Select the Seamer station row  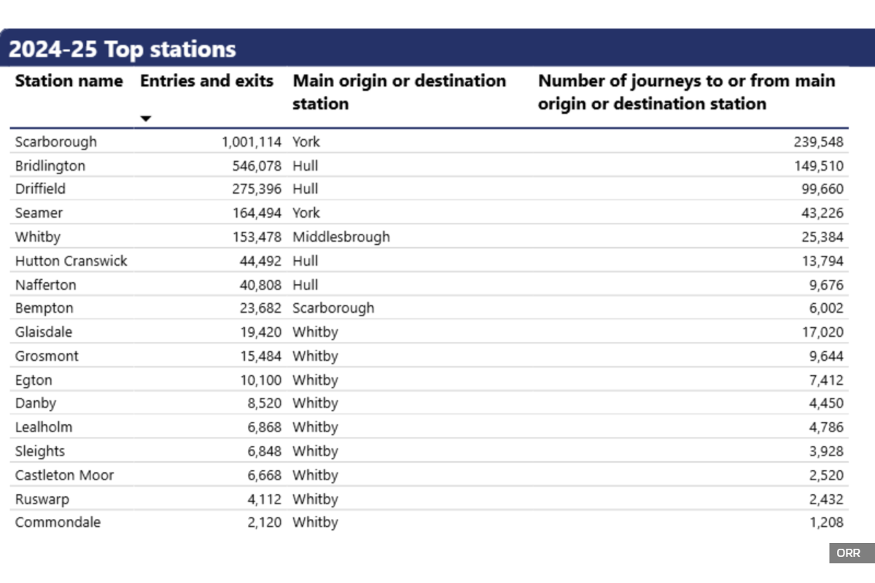pos(39,213)
